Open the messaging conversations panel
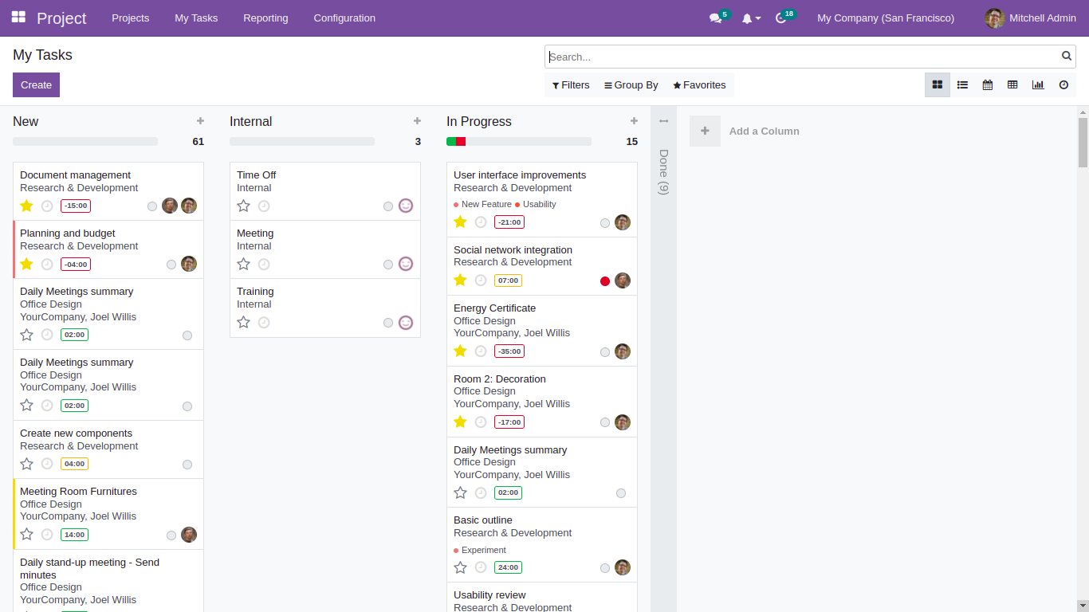 (x=714, y=18)
